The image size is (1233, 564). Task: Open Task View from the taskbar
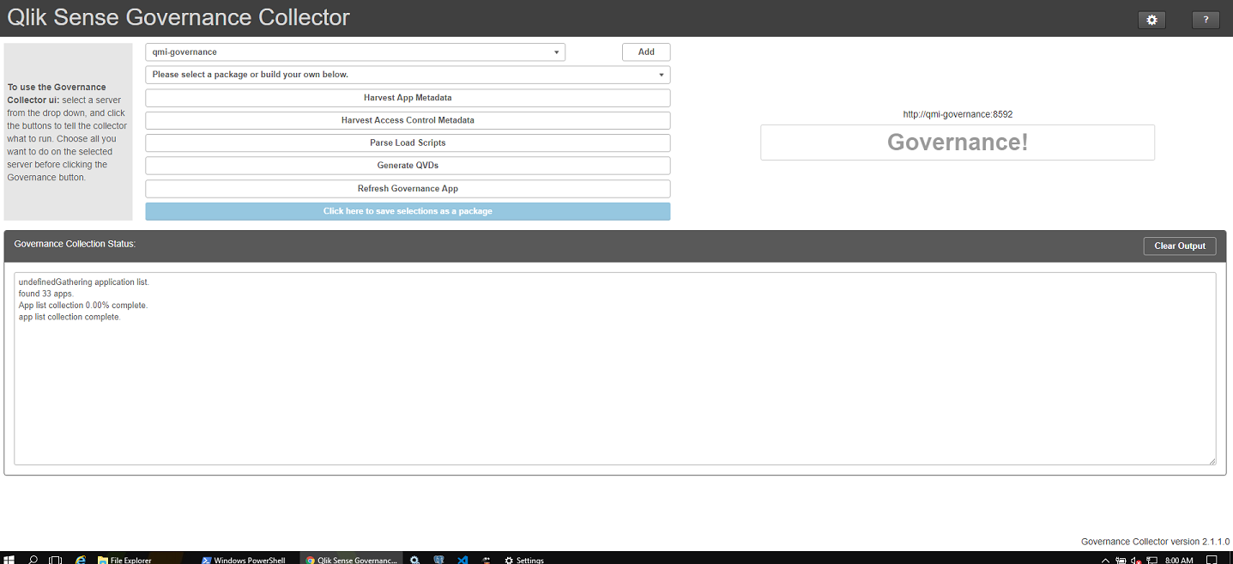(55, 560)
